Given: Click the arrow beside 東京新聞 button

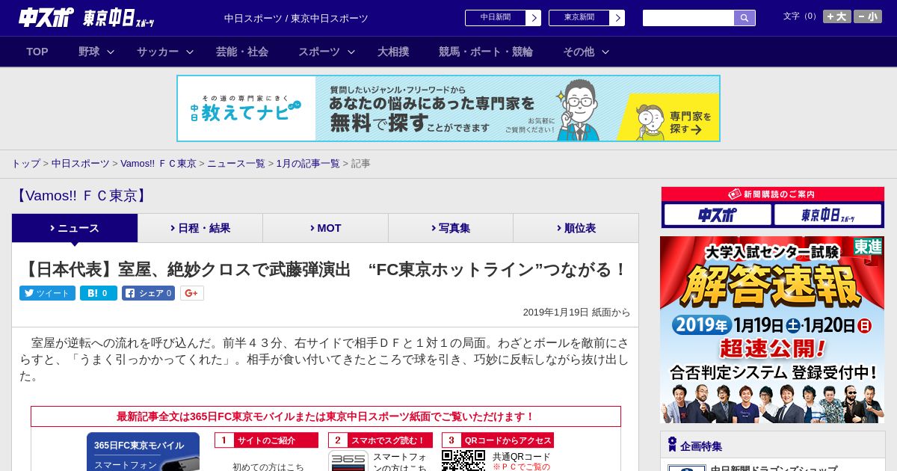Looking at the screenshot, I should pos(617,18).
